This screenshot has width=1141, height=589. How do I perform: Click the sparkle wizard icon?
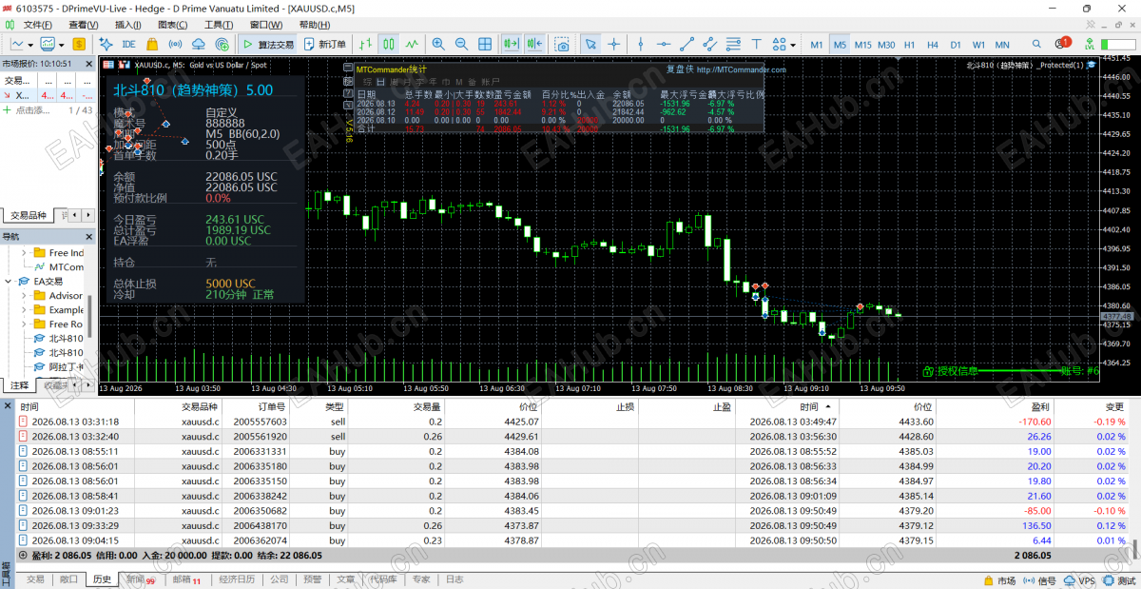coord(106,44)
